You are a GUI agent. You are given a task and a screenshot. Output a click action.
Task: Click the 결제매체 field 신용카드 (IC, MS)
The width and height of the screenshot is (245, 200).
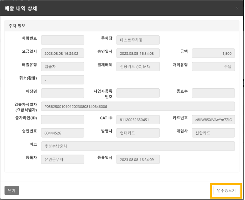[138, 67]
